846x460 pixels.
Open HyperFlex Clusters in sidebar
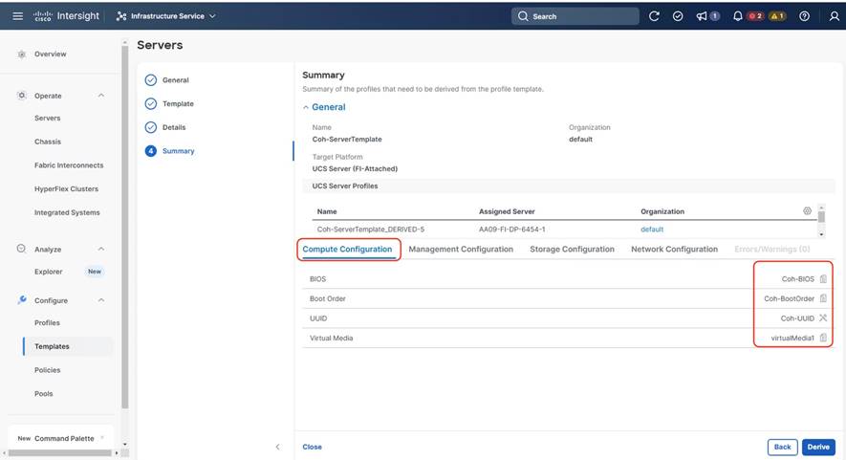click(66, 189)
